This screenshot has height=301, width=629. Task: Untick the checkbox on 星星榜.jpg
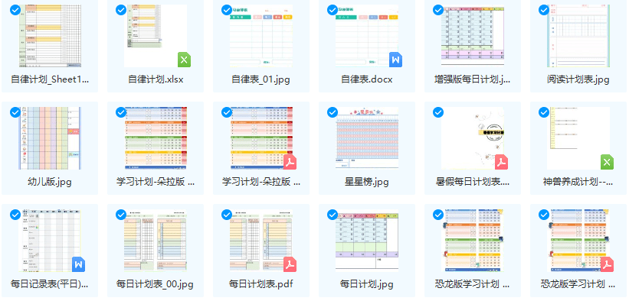(x=333, y=112)
